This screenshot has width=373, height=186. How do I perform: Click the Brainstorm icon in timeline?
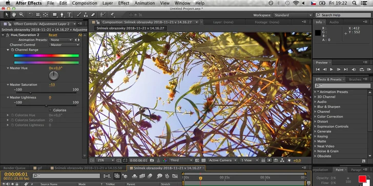159,176
